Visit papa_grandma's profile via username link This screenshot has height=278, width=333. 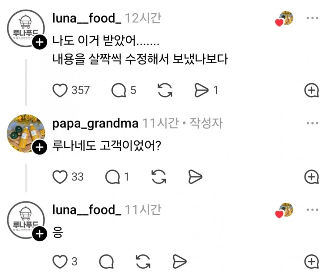tap(94, 123)
